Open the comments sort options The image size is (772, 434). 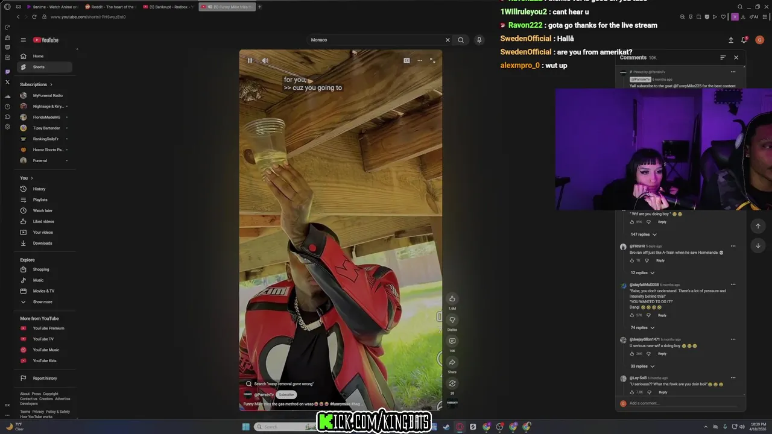click(723, 57)
